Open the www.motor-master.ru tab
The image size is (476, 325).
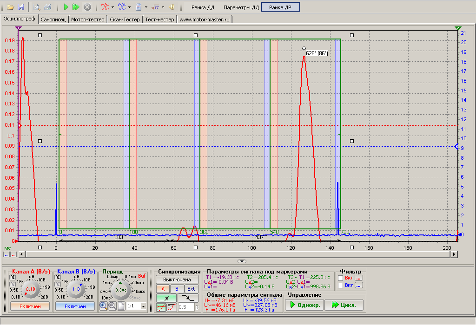coord(205,19)
